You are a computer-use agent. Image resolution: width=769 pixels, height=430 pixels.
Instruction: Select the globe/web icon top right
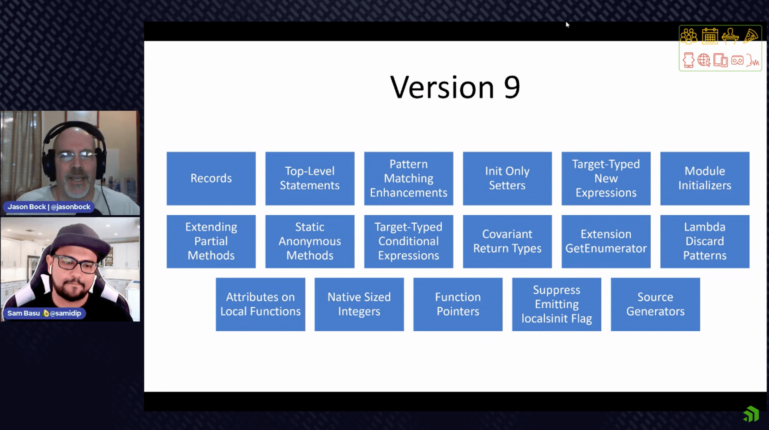(x=704, y=59)
